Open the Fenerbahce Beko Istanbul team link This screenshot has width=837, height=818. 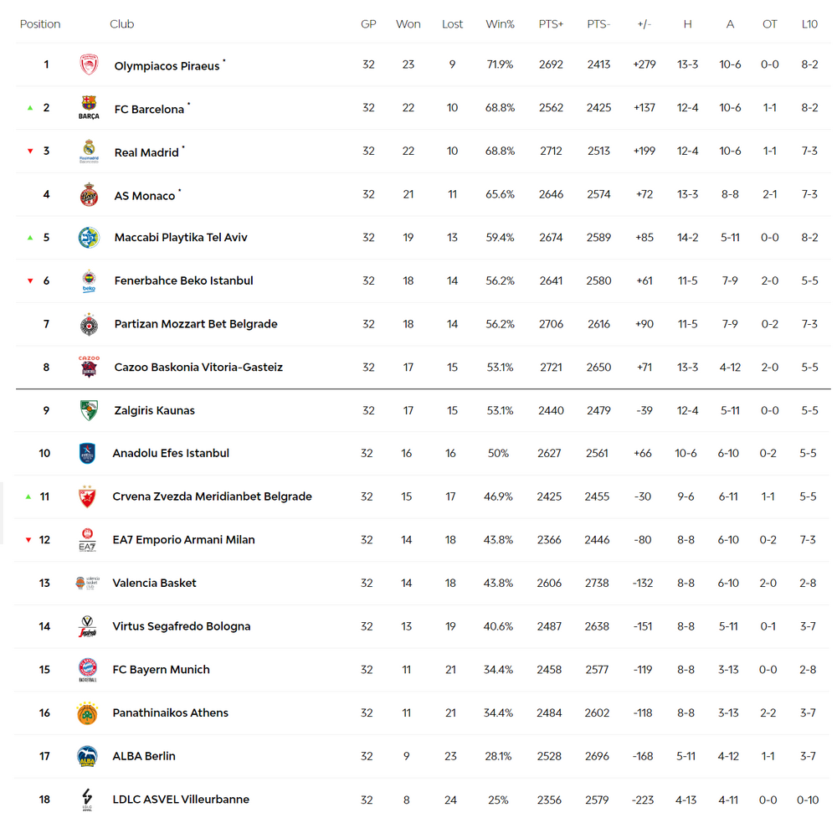[183, 280]
